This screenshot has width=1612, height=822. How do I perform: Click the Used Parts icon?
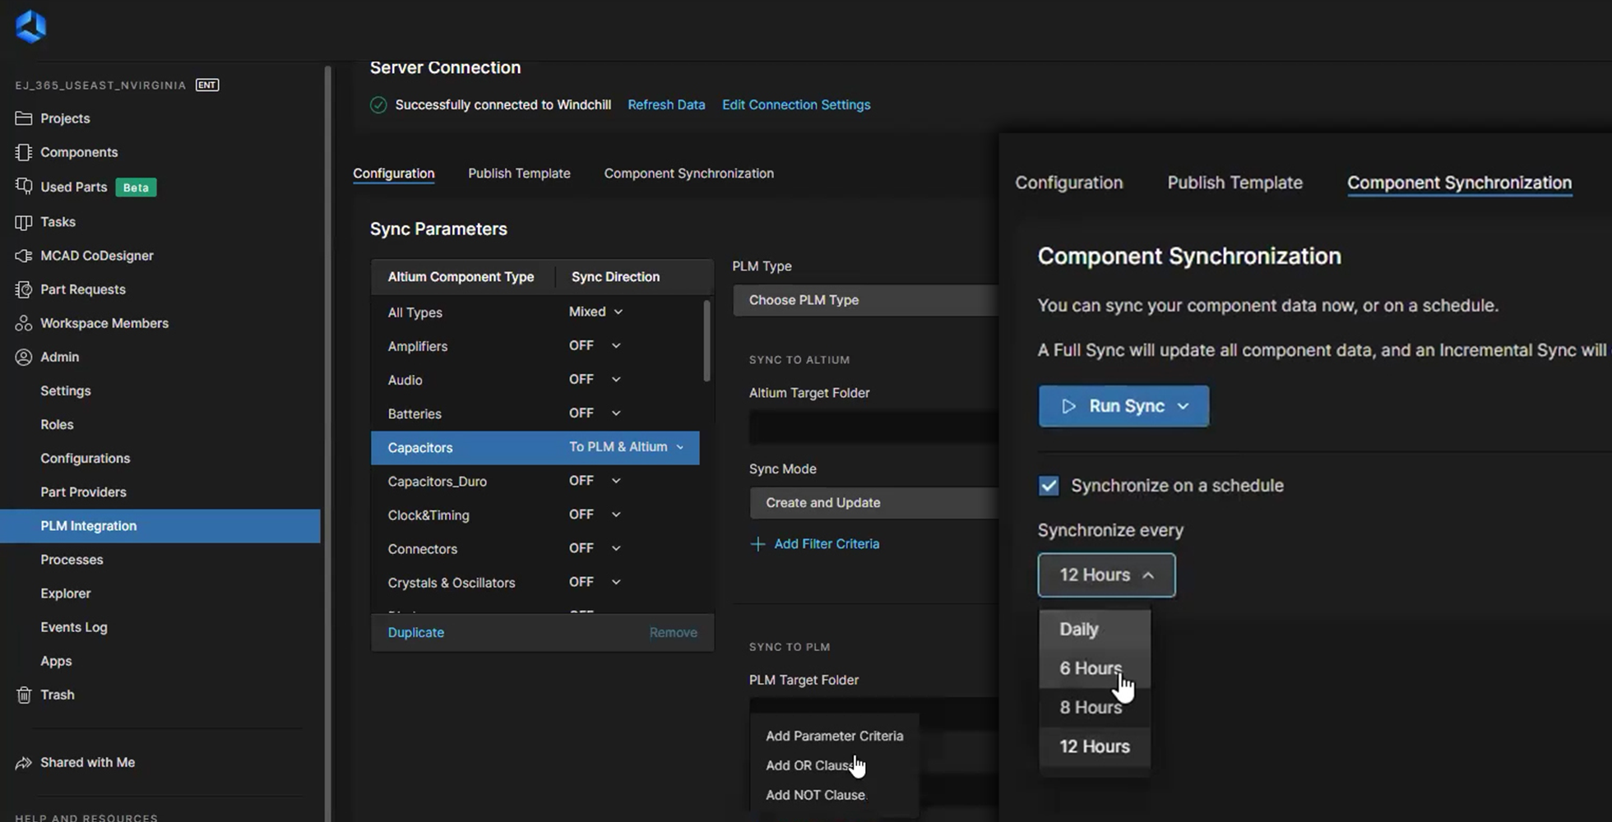coord(24,187)
